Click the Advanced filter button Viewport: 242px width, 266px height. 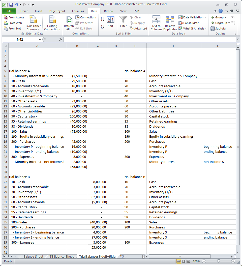point(138,28)
